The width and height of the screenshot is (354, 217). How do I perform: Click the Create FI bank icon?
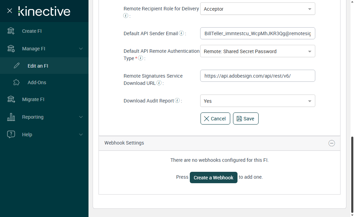(11, 31)
